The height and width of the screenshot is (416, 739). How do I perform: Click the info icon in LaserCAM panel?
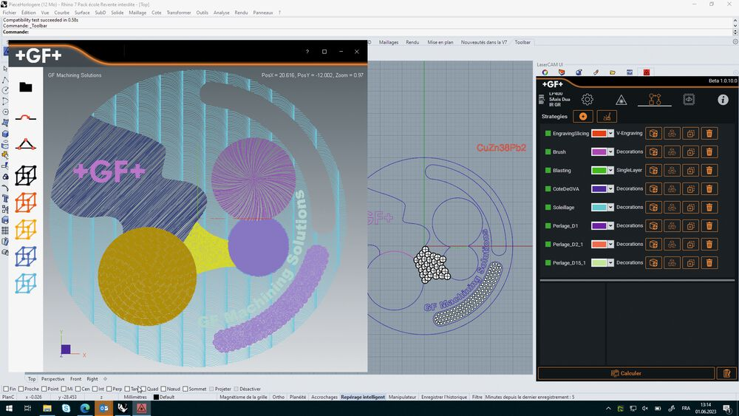[723, 100]
